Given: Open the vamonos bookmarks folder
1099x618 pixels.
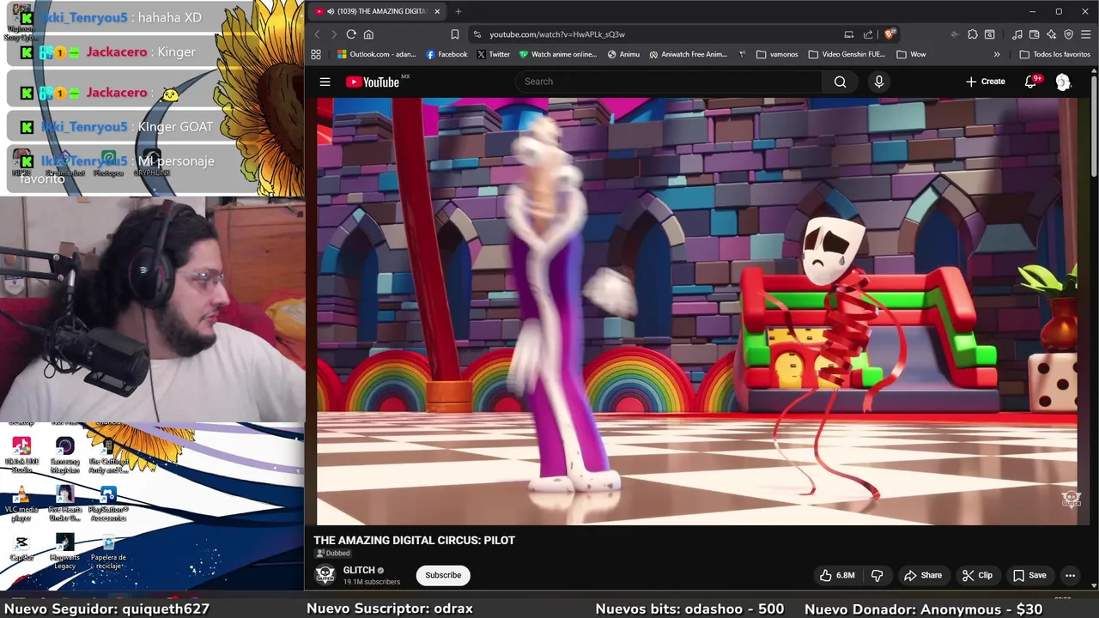Looking at the screenshot, I should point(777,54).
